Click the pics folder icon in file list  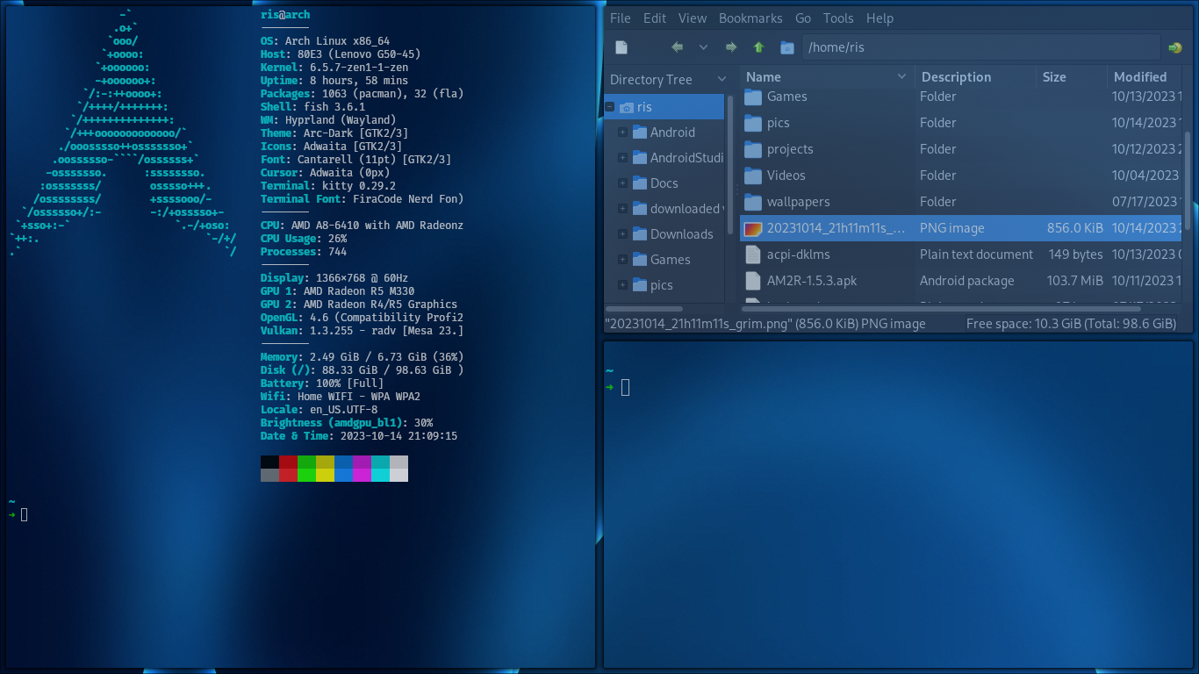coord(753,123)
